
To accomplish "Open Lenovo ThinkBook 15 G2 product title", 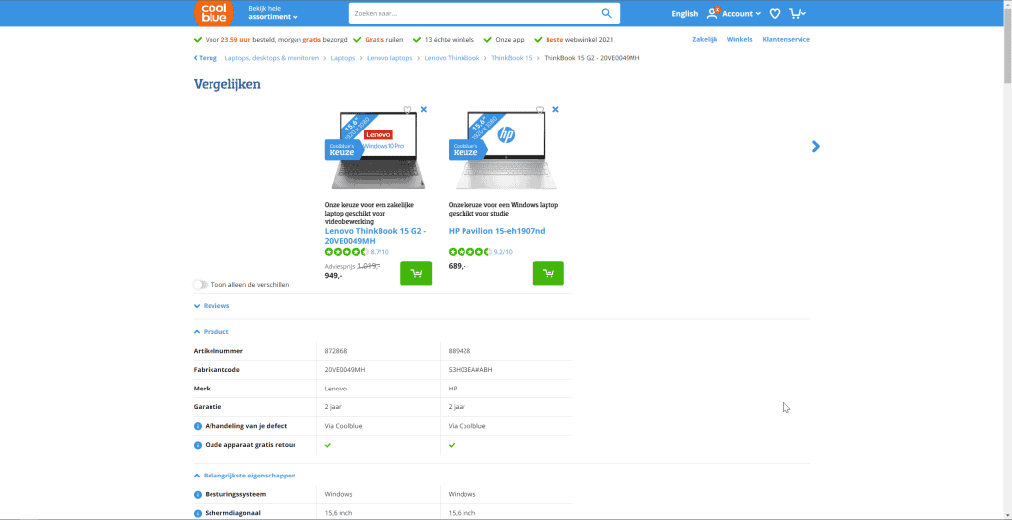I will [x=375, y=236].
